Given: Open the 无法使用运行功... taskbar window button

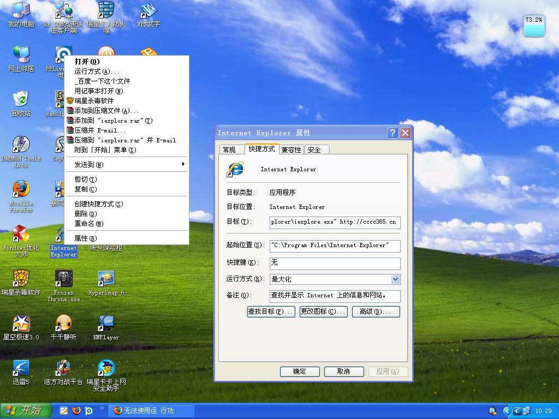Looking at the screenshot, I should [x=151, y=411].
